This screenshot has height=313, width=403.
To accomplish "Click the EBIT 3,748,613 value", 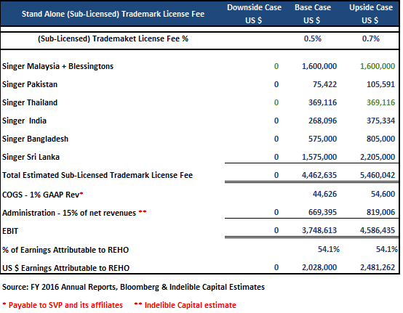I will 319,230.
